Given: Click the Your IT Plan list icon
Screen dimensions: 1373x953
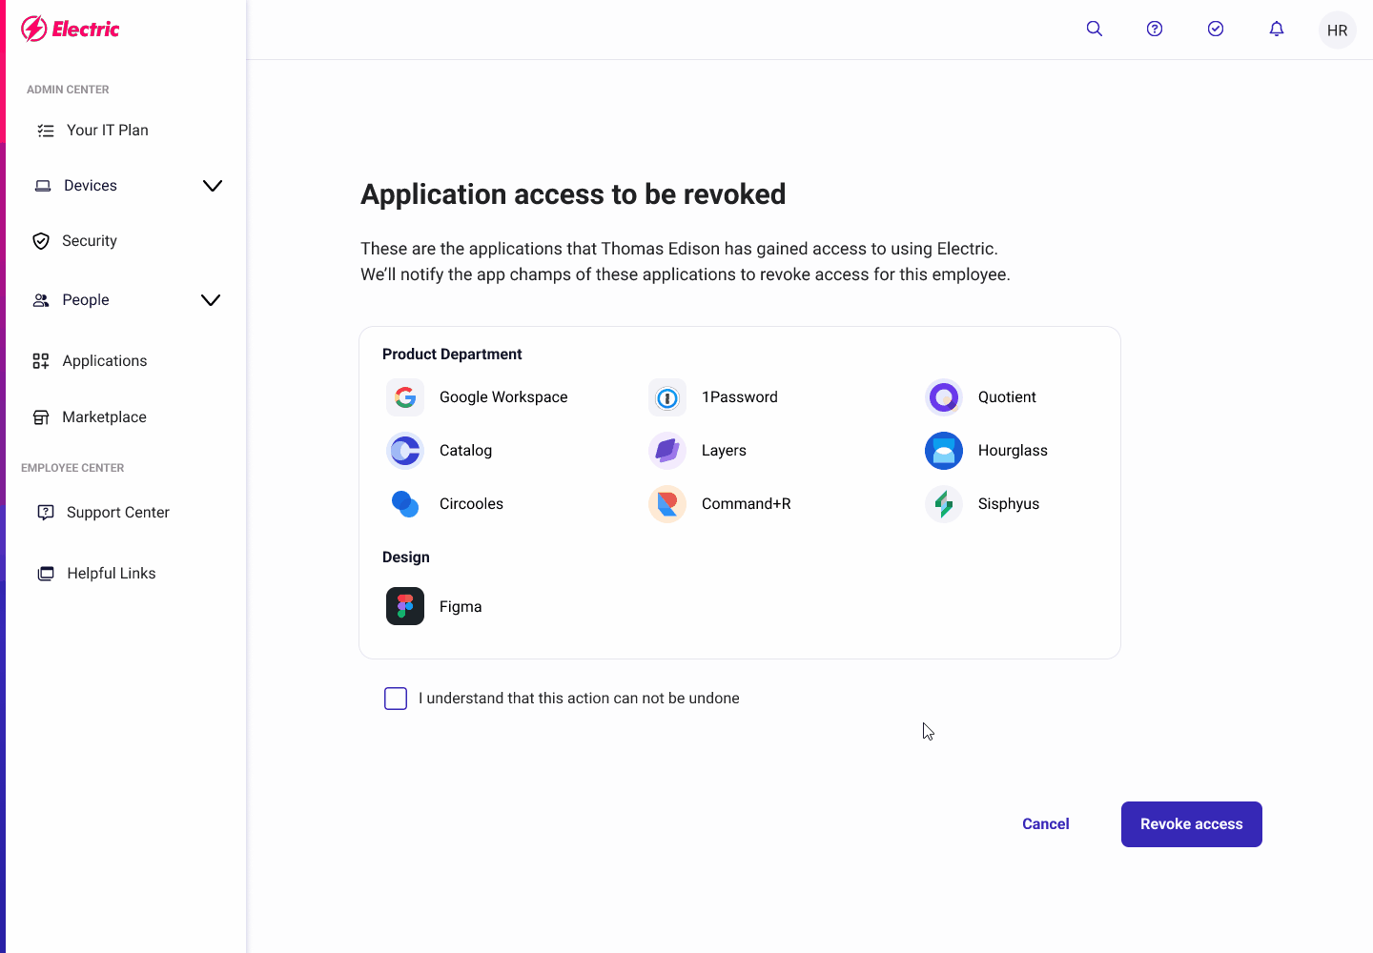Looking at the screenshot, I should [x=45, y=131].
